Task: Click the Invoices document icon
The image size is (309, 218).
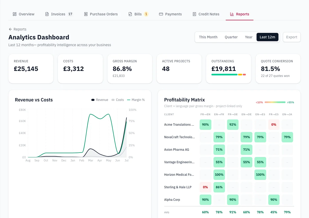Action: click(47, 14)
